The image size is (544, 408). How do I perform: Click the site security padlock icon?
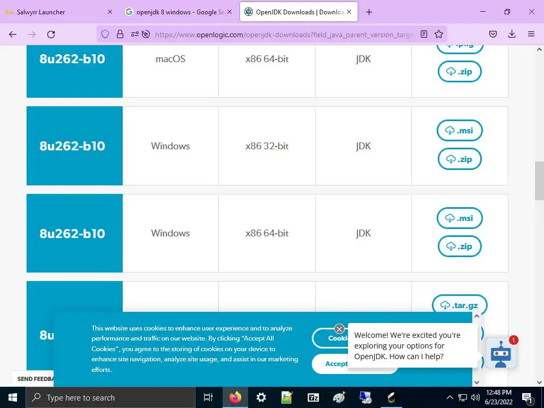tap(120, 34)
